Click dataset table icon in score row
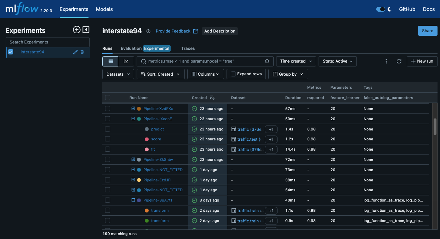440x239 pixels. 234,139
